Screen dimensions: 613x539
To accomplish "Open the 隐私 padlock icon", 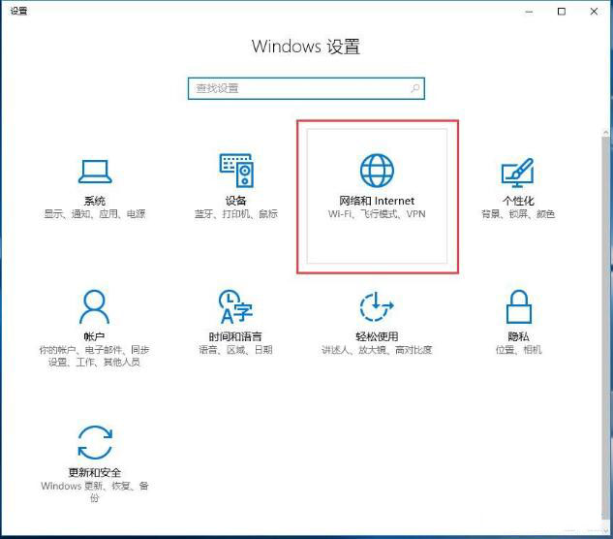I will pos(519,306).
